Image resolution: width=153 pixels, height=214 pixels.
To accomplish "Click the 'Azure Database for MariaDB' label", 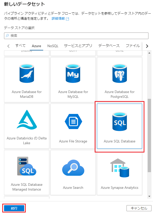I will [x=27, y=94].
